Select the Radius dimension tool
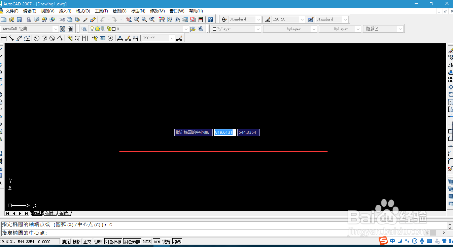This screenshot has width=453, height=247. (x=37, y=38)
